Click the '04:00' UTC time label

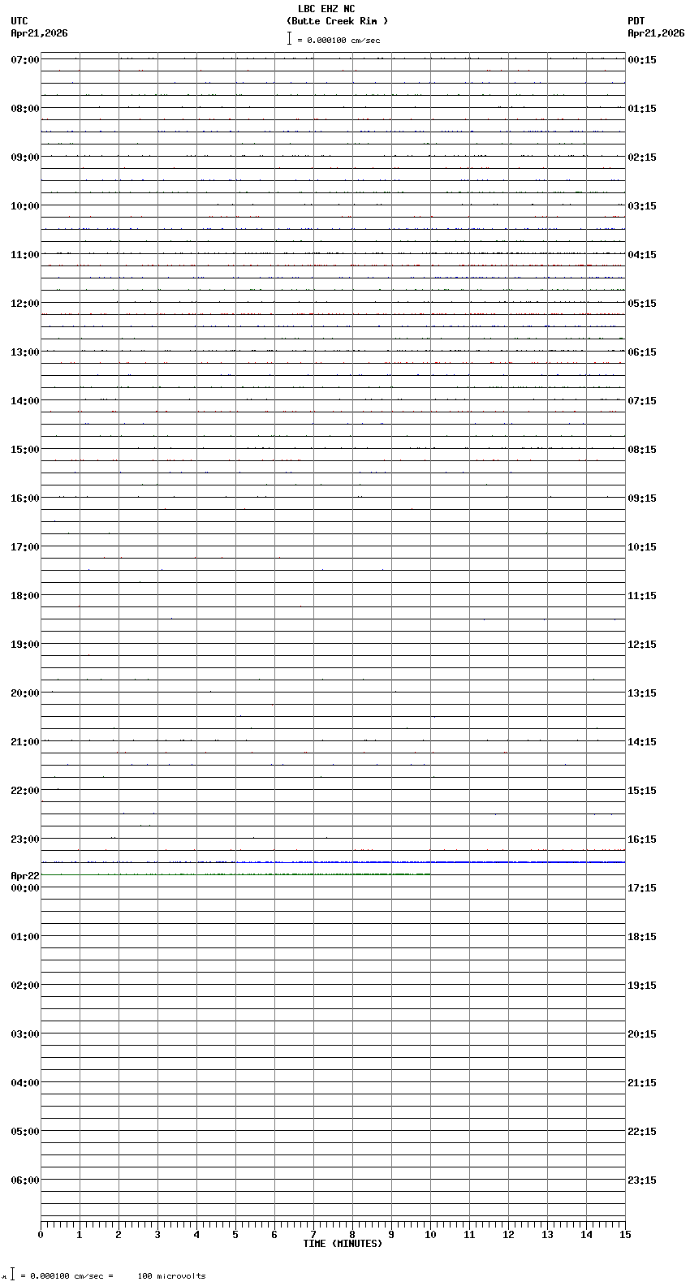coord(25,1083)
